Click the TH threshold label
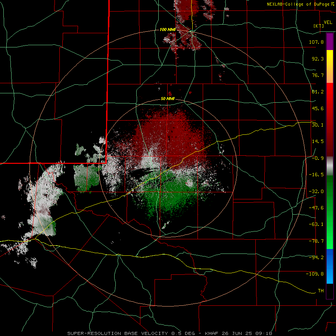336x336 pixels. click(321, 291)
